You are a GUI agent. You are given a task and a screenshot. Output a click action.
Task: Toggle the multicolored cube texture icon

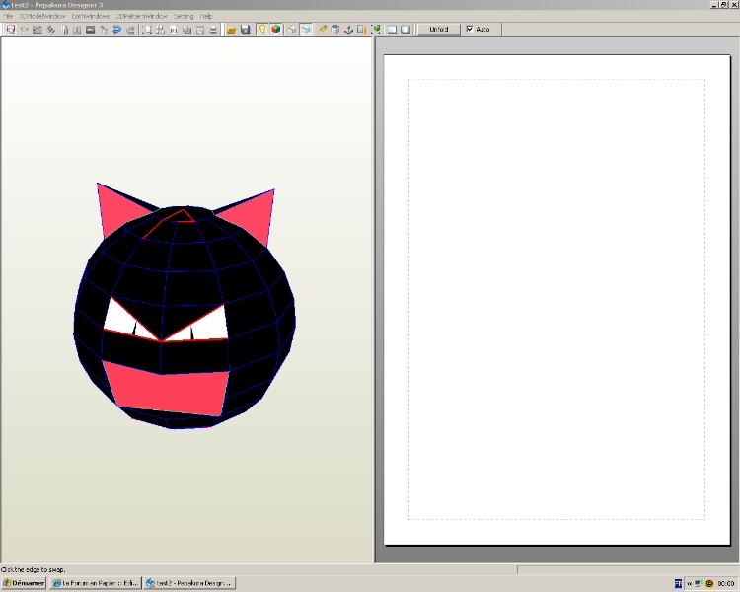tap(276, 30)
